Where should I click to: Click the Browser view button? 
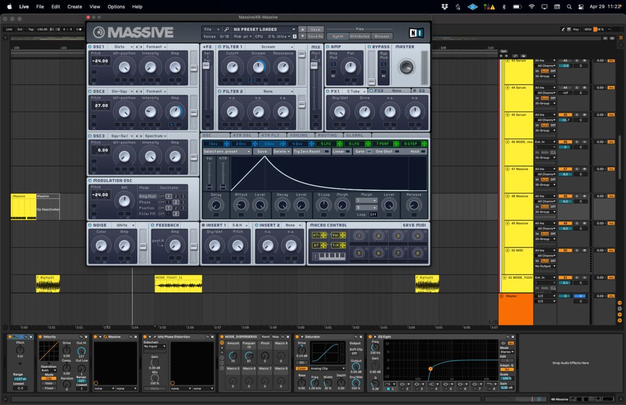tap(382, 37)
